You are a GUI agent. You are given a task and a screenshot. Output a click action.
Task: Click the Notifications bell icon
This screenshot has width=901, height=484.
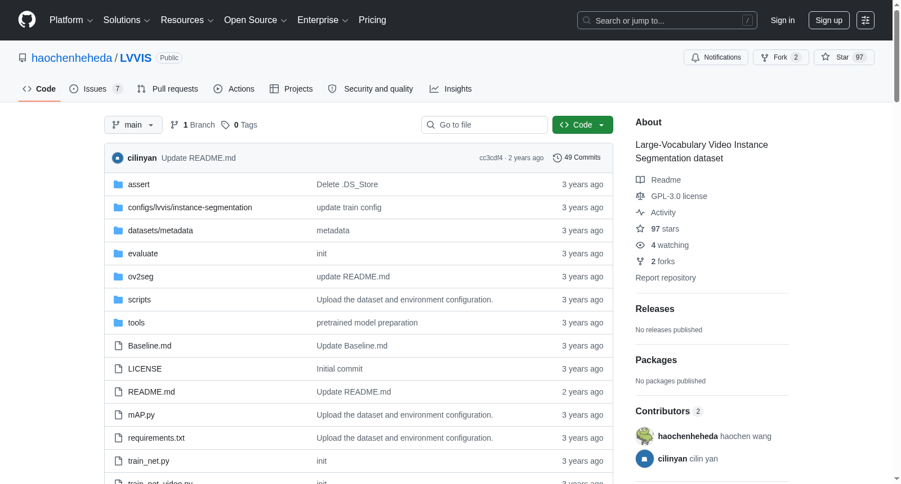pyautogui.click(x=695, y=57)
